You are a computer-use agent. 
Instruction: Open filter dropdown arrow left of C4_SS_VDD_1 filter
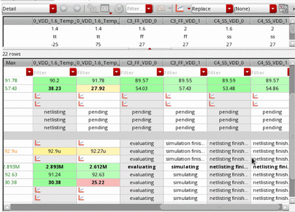coord(247,72)
